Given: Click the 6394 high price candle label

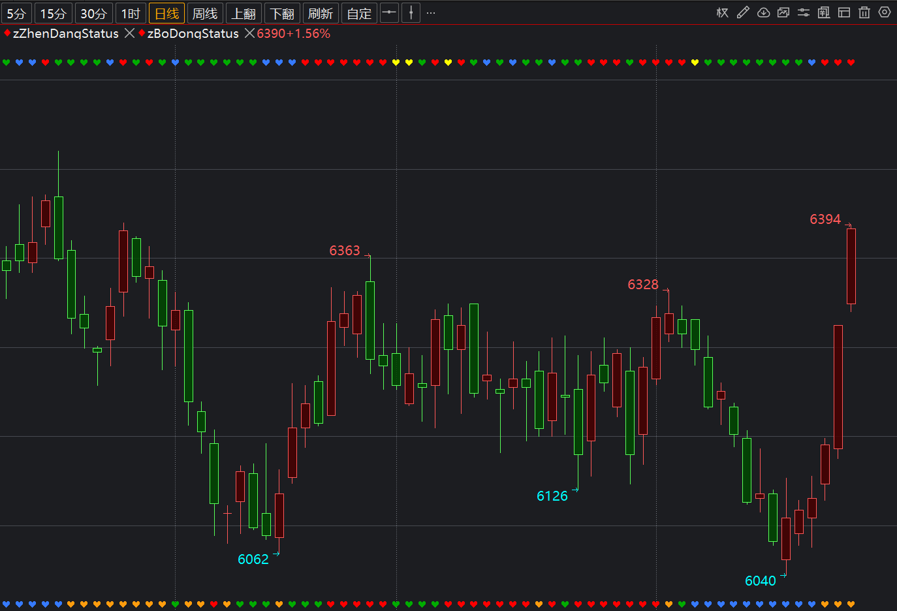Looking at the screenshot, I should click(x=825, y=219).
